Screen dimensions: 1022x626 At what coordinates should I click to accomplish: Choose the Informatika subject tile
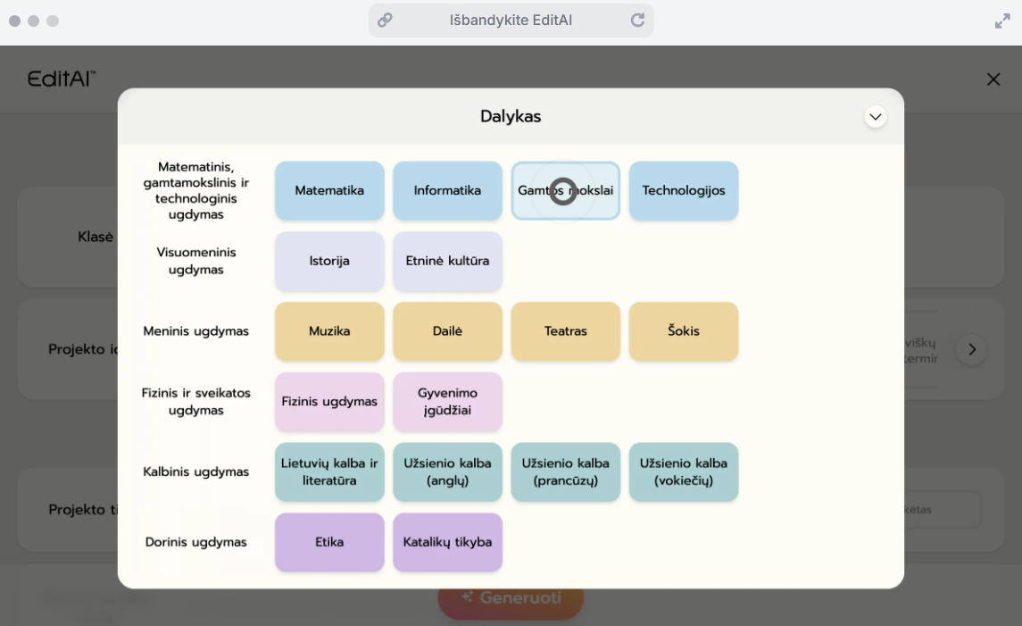click(447, 191)
